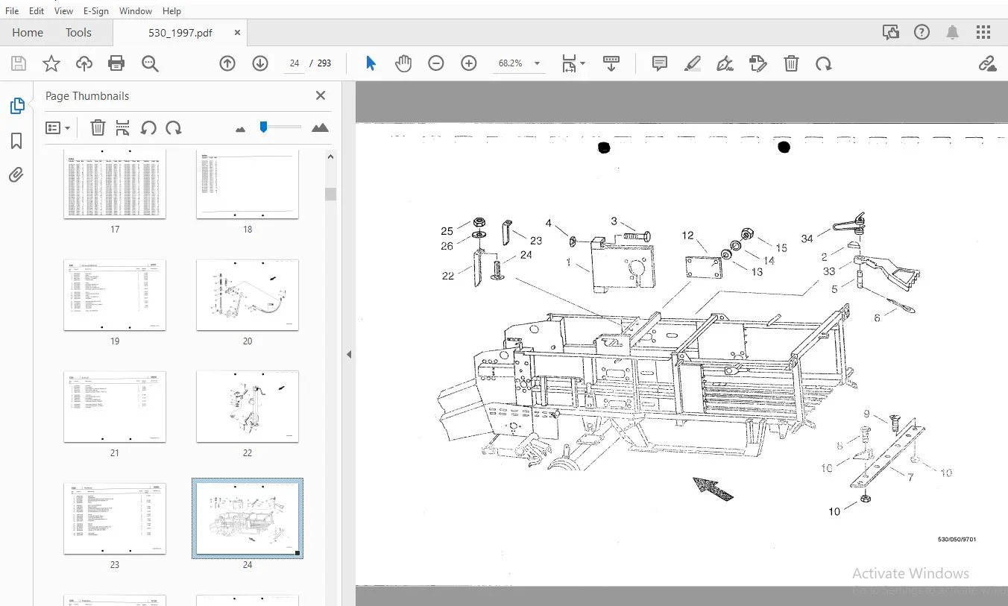This screenshot has height=606, width=1008.
Task: Click the thumbnail size slider handle
Action: 263,127
